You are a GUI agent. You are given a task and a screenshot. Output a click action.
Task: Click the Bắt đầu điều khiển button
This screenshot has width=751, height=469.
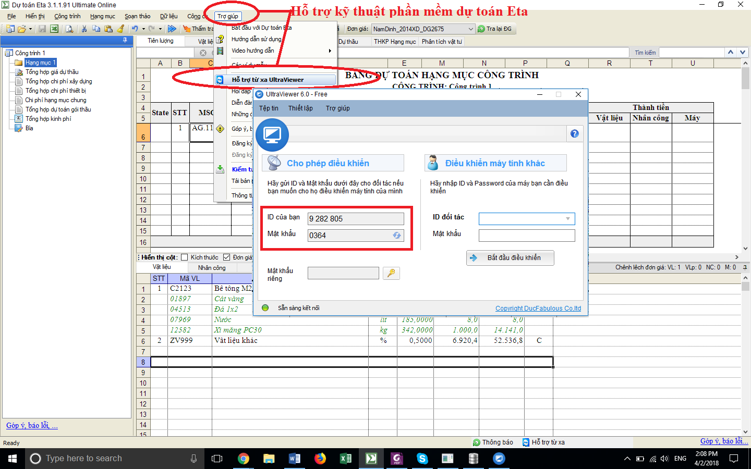(510, 258)
